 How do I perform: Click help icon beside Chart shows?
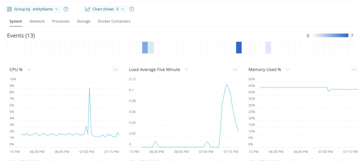[132, 9]
